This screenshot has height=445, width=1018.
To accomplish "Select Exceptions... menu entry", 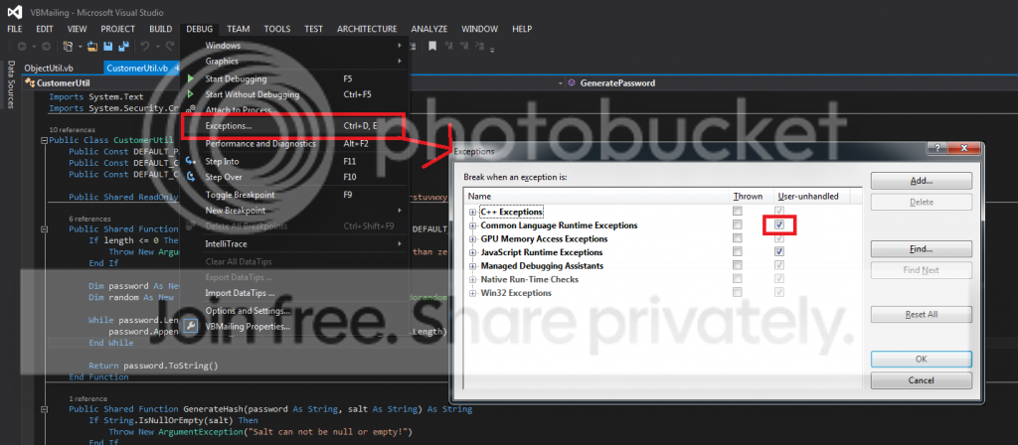I will (x=294, y=126).
